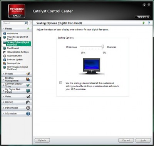
Task: Click the Discard button
Action: 126,141
